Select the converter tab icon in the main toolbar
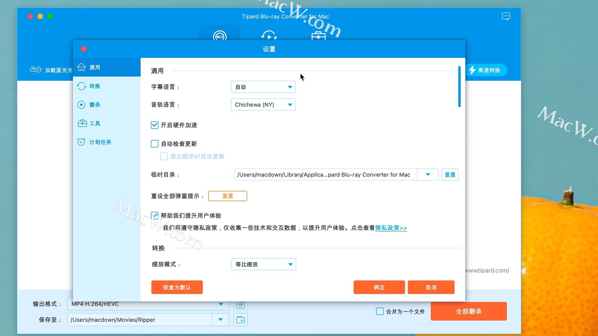Viewport: 598px width, 336px height. tap(269, 35)
